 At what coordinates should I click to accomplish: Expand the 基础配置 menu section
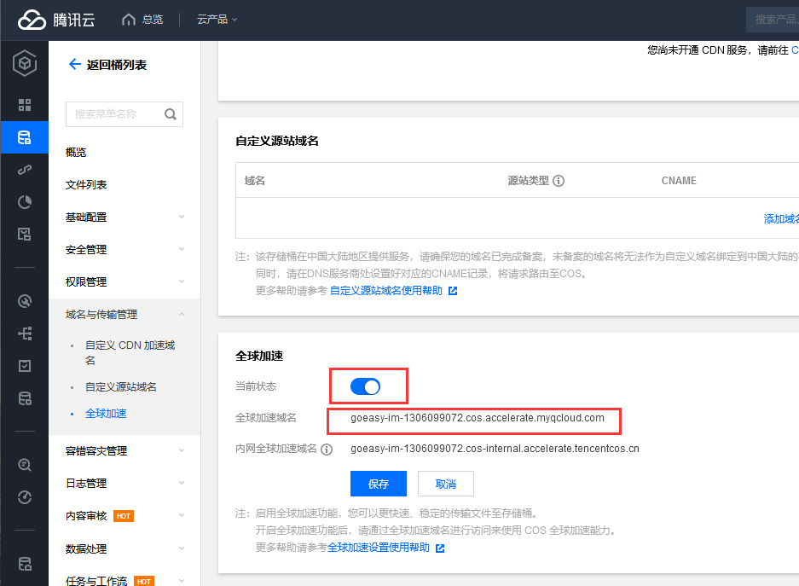tap(124, 218)
